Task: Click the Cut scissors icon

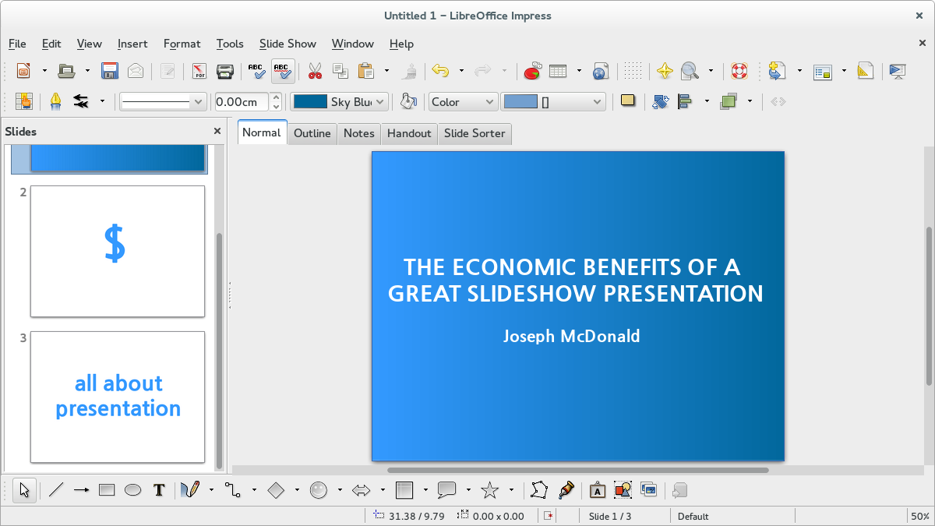Action: coord(315,71)
